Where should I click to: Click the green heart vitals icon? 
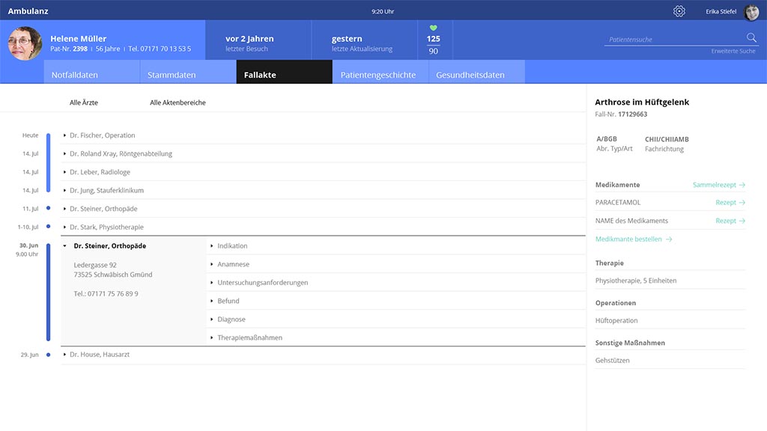[x=433, y=28]
